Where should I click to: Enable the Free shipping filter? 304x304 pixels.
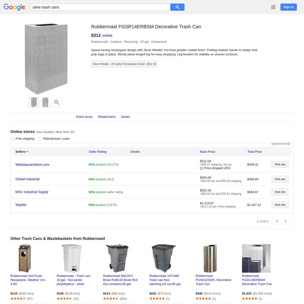(12, 139)
